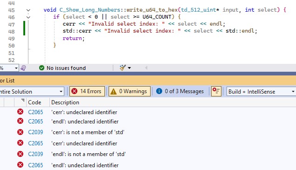
Task: Collapse the function fold at line 45
Action: [x=28, y=10]
